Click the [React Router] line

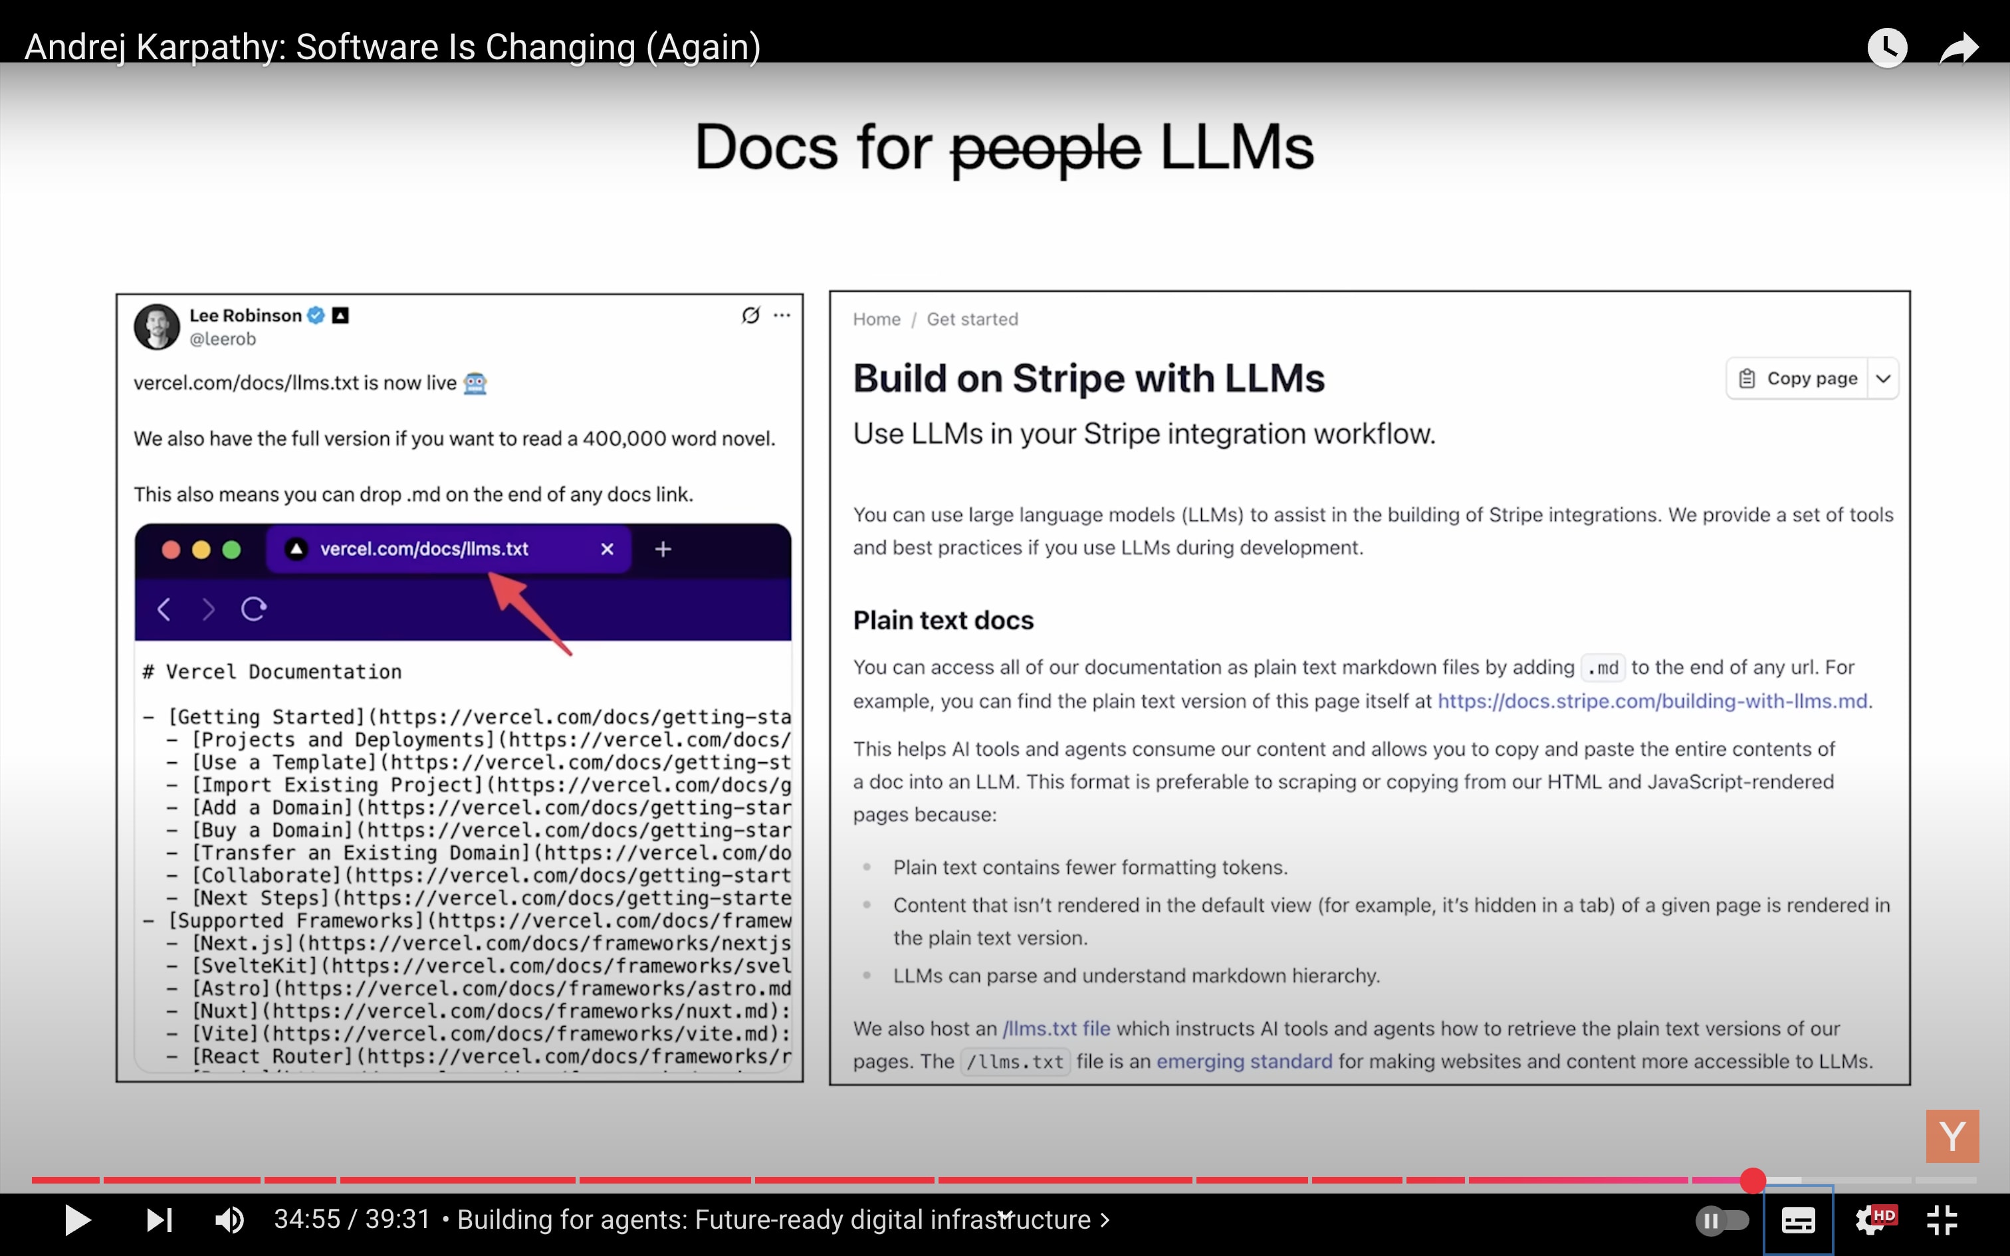479,1056
